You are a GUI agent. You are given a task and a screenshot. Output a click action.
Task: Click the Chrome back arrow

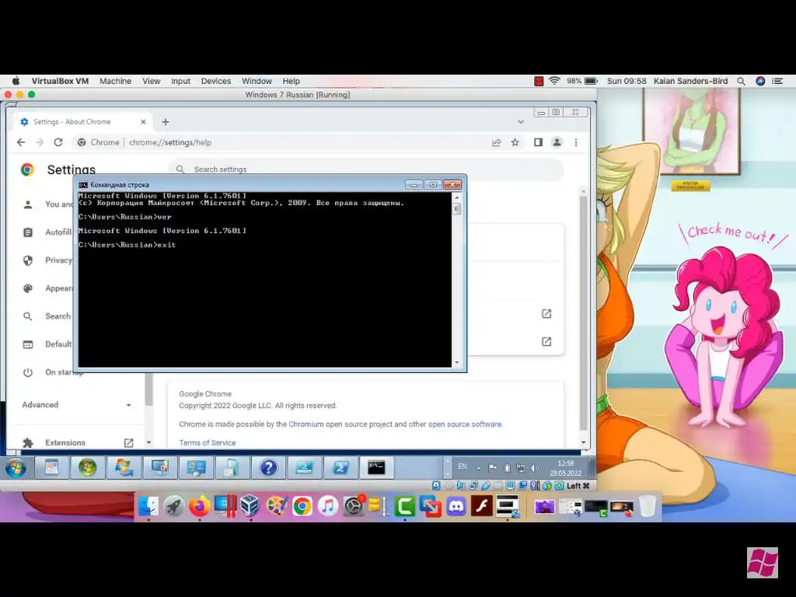[x=21, y=143]
